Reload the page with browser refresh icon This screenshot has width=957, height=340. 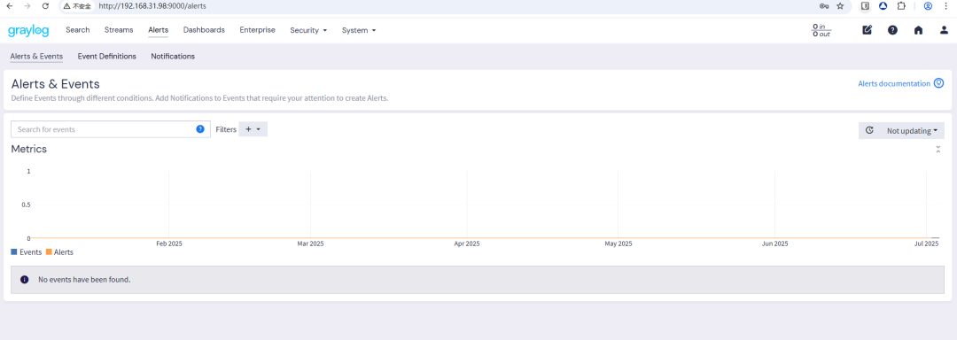point(45,6)
